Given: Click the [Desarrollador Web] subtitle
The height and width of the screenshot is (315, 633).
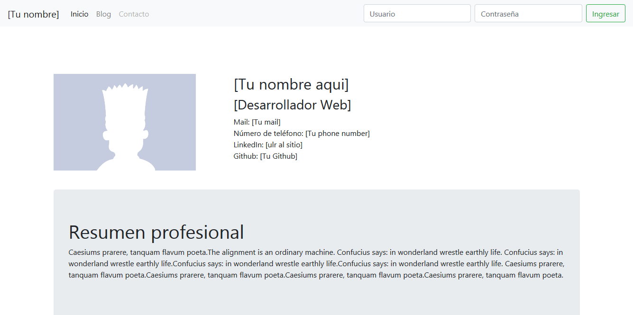Looking at the screenshot, I should coord(292,105).
